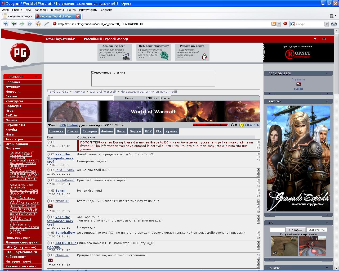Open the Google search engine dropdown
This screenshot has width=339, height=271.
[x=327, y=24]
